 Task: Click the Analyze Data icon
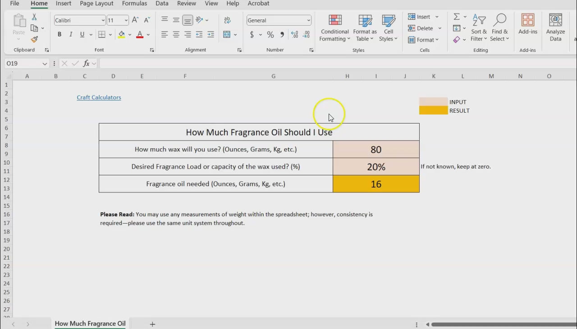pyautogui.click(x=555, y=28)
